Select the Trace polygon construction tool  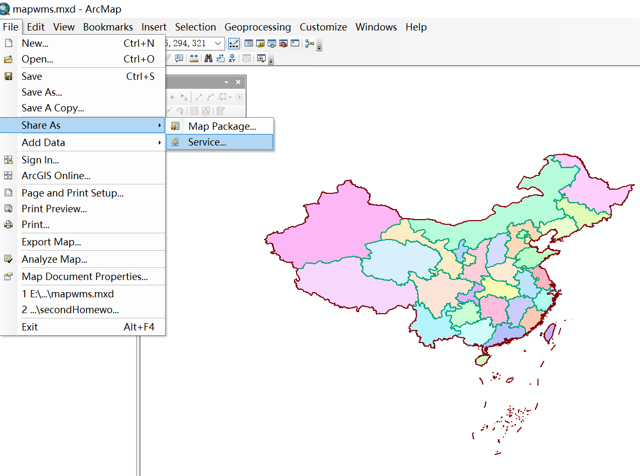point(222,97)
